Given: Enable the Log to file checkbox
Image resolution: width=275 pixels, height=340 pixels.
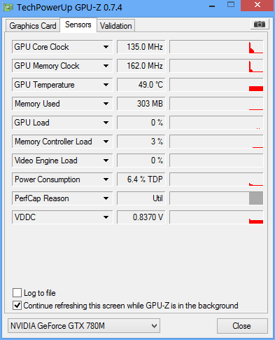Looking at the screenshot, I should tap(17, 292).
